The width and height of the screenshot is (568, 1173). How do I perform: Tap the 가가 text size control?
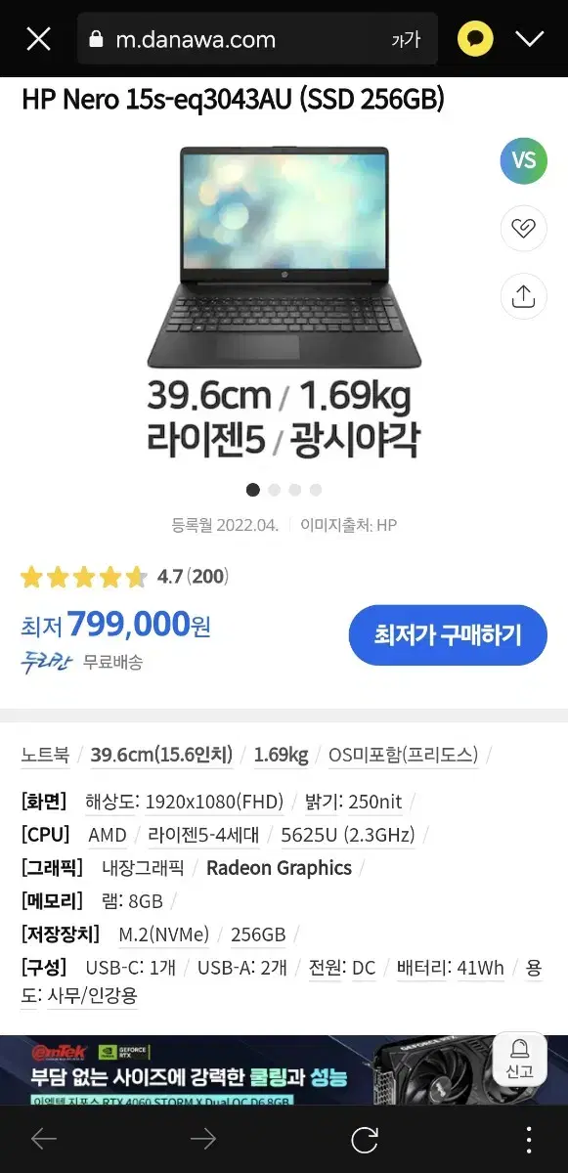coord(407,38)
